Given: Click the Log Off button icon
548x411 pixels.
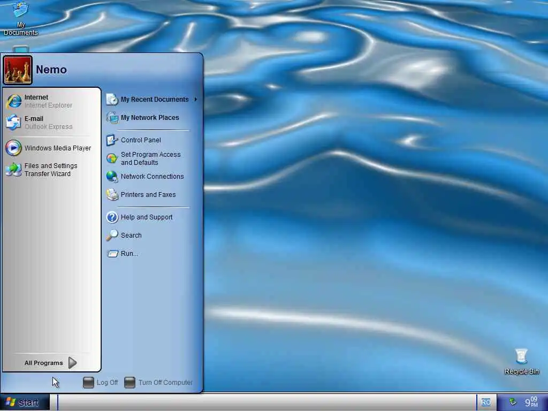Looking at the screenshot, I should (88, 382).
